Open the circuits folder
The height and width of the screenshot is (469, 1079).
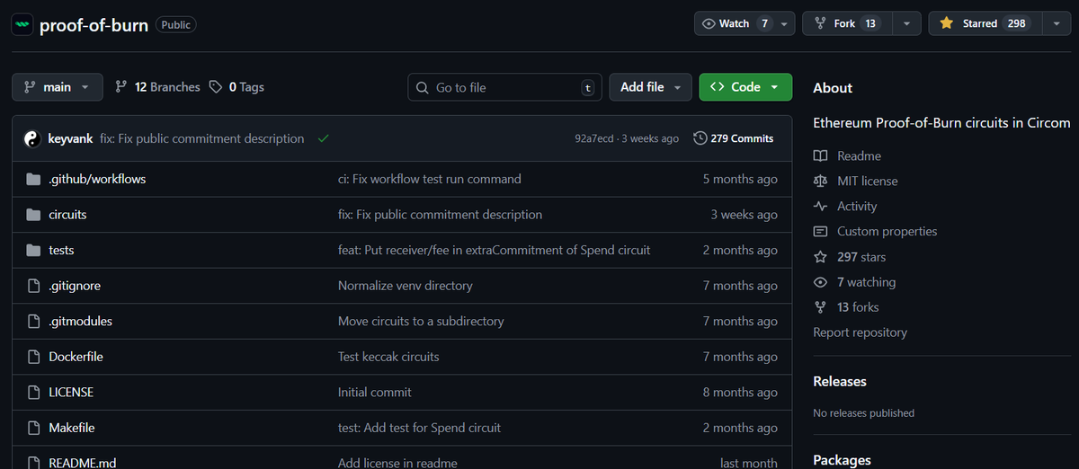tap(67, 215)
